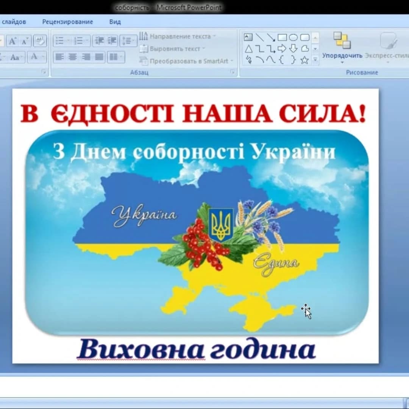Select the rectangle shape in the shapes gallery
The height and width of the screenshot is (409, 409).
coord(282,37)
